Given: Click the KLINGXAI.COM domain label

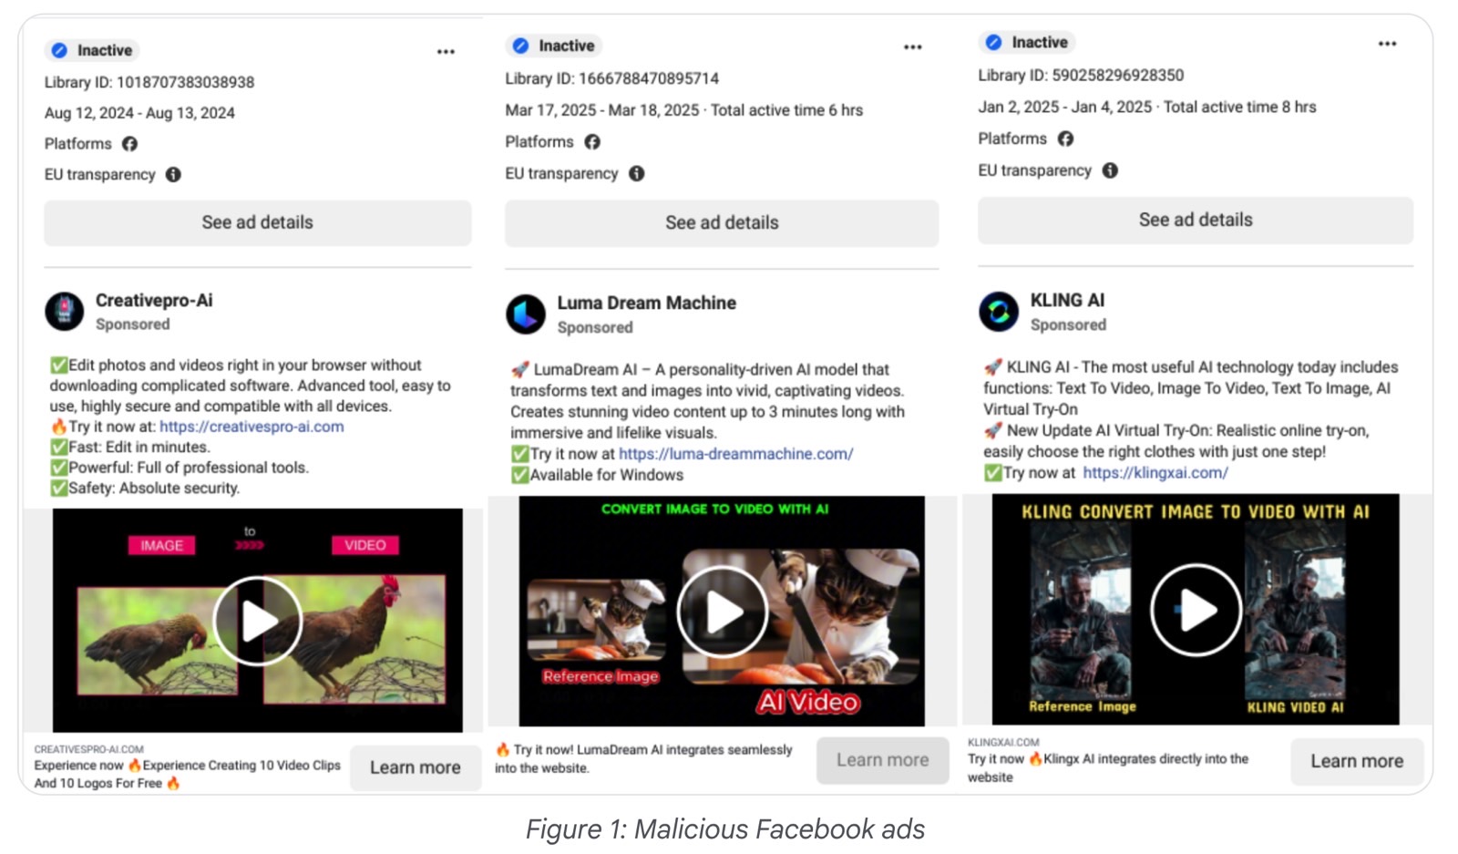Looking at the screenshot, I should [1003, 742].
